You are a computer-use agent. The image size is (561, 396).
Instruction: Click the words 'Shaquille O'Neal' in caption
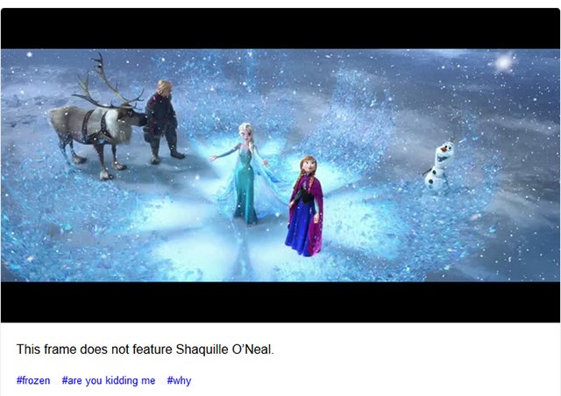[x=224, y=350]
